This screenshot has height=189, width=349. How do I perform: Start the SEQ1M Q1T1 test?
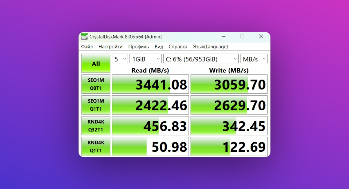[96, 105]
